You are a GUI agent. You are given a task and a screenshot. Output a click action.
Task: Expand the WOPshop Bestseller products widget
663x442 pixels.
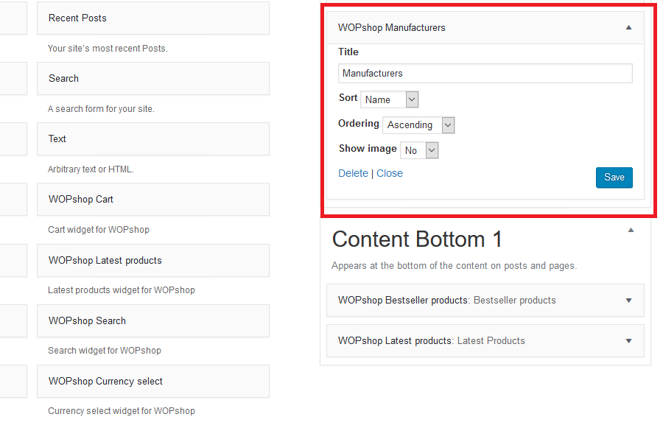coord(628,301)
